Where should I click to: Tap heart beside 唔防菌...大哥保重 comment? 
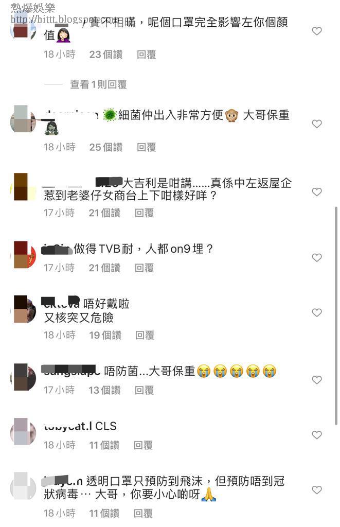click(317, 380)
